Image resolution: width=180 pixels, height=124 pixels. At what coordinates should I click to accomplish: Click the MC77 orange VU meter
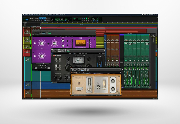pyautogui.click(x=81, y=43)
